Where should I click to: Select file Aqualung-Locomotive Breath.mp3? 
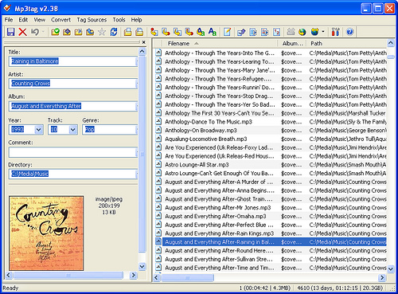271,139
